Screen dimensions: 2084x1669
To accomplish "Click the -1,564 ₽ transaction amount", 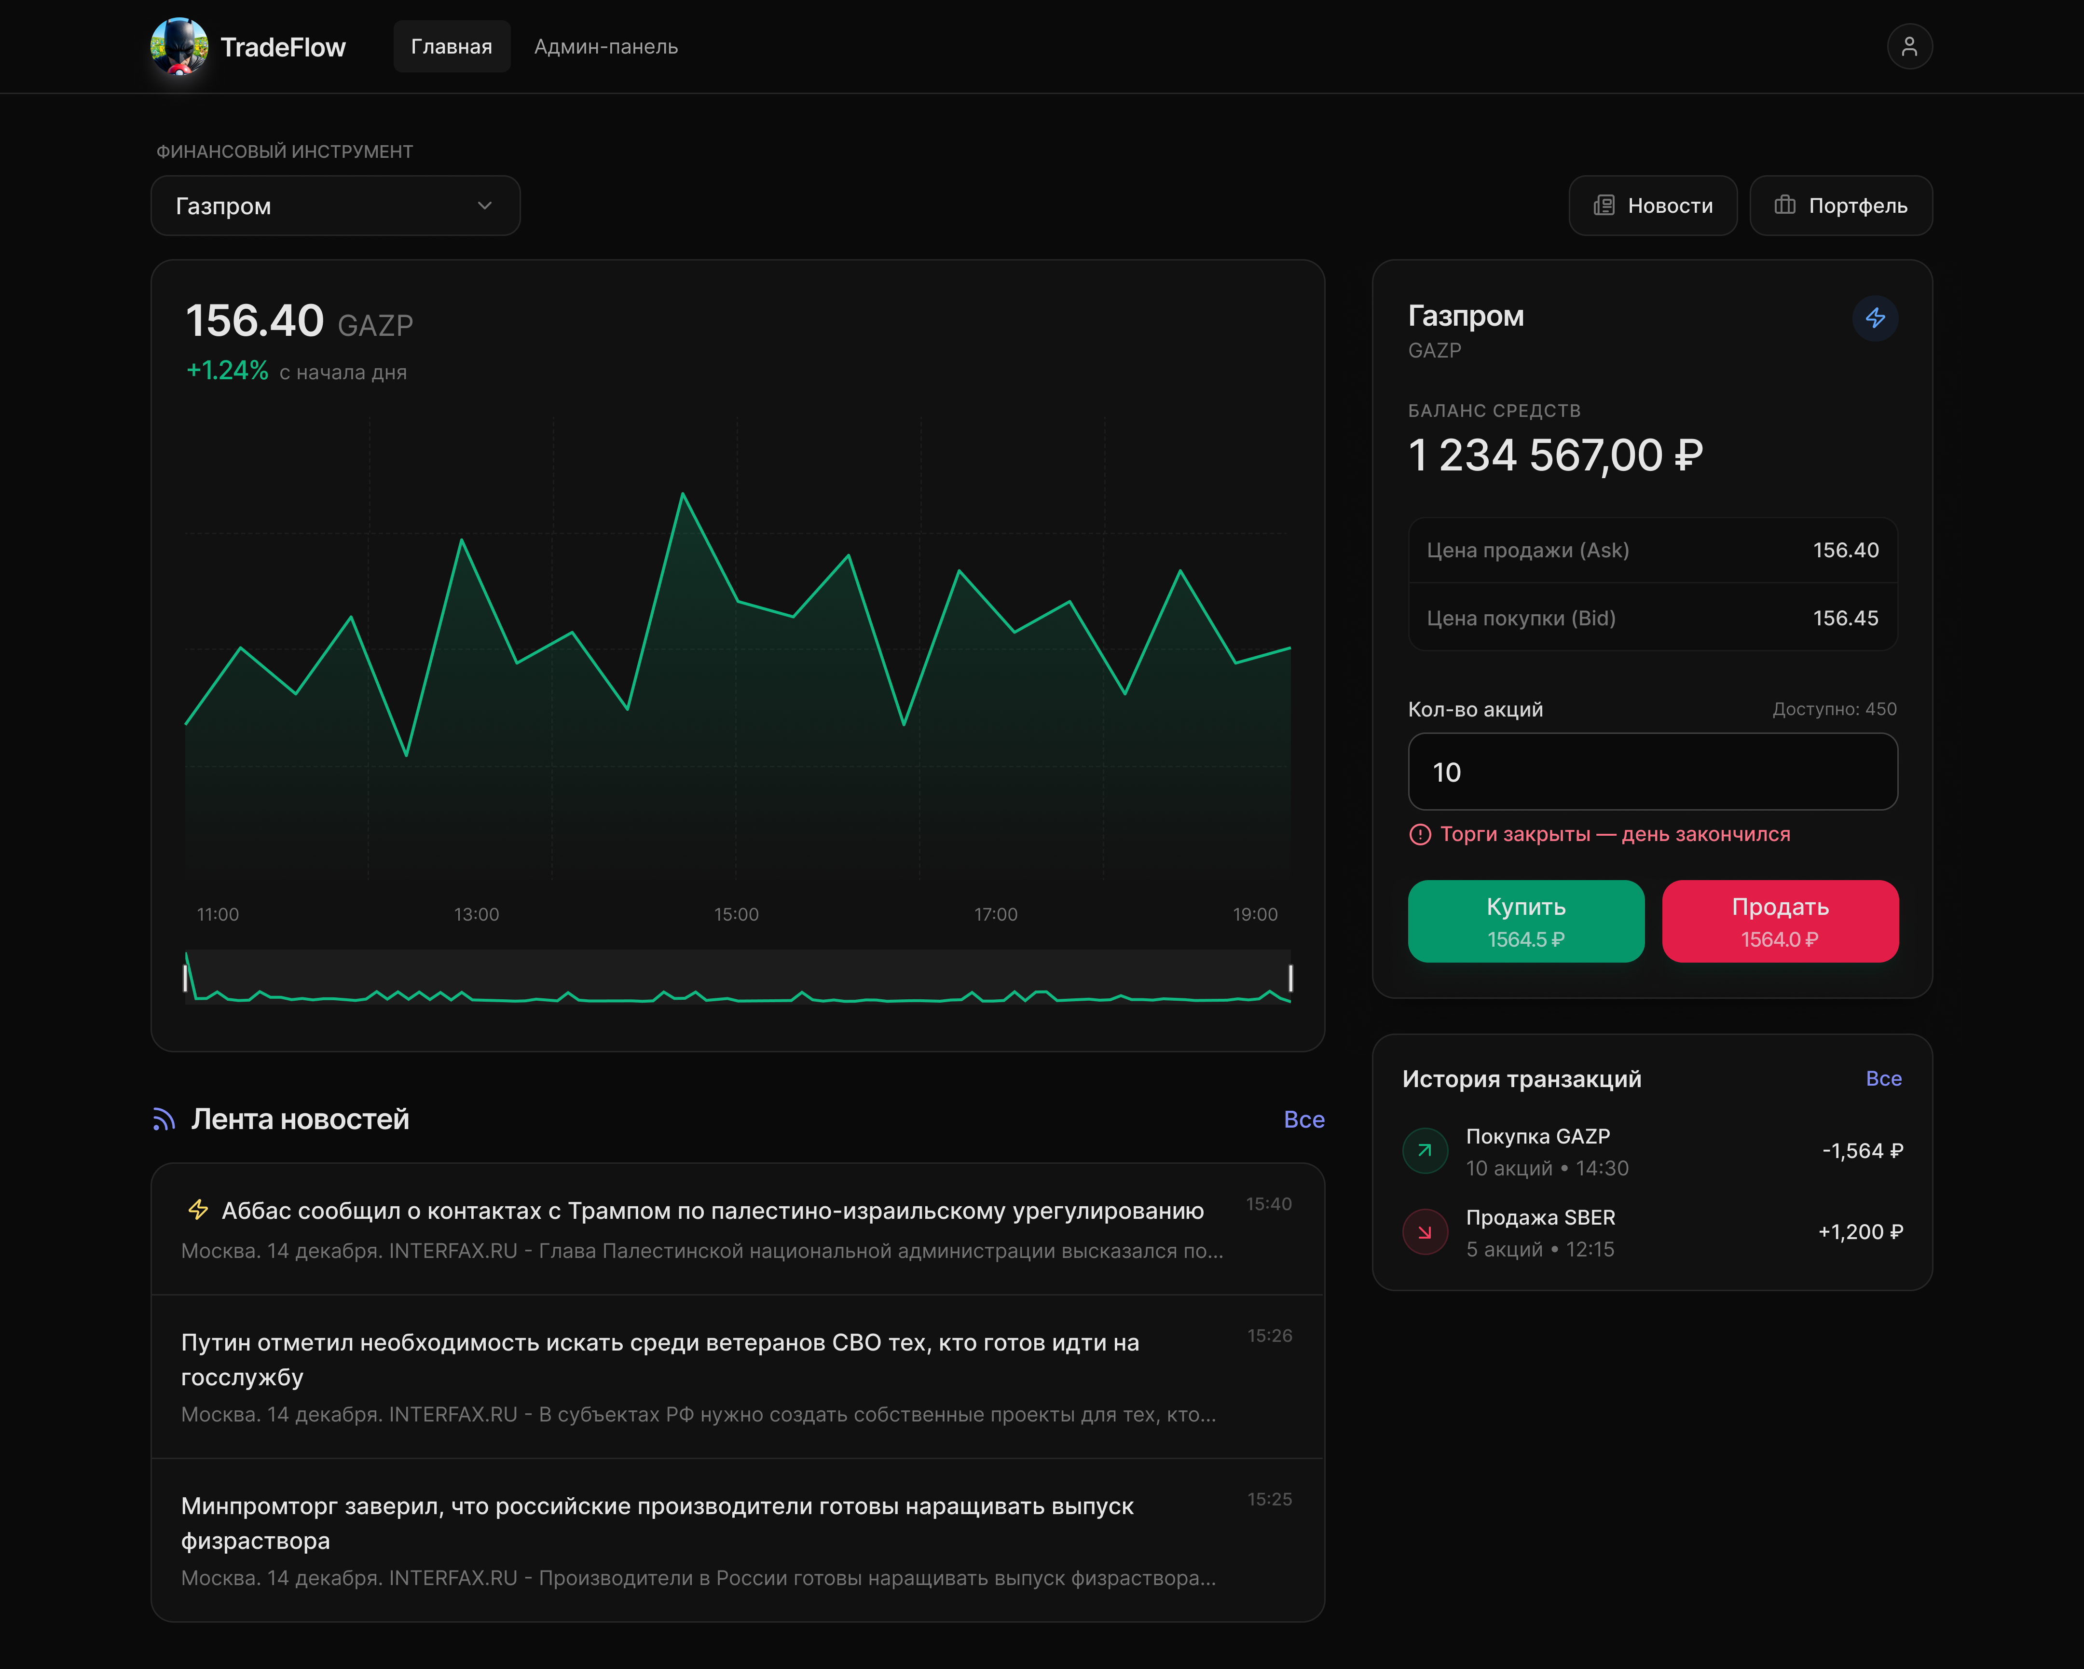I will [1862, 1151].
